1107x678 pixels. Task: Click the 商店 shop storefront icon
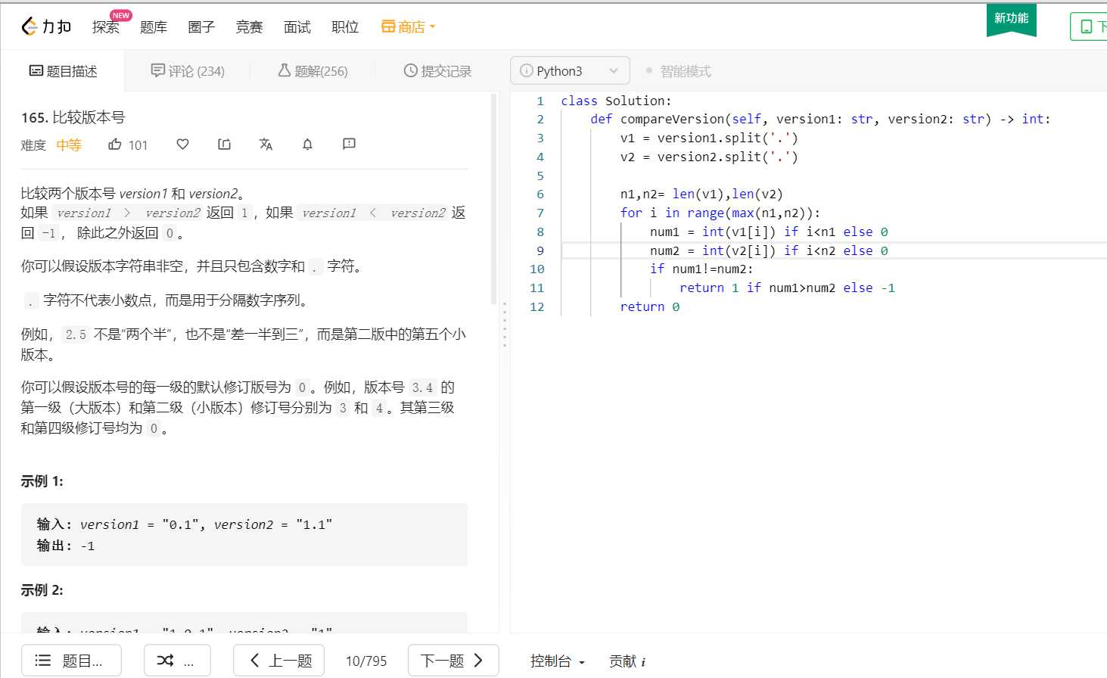(x=388, y=26)
